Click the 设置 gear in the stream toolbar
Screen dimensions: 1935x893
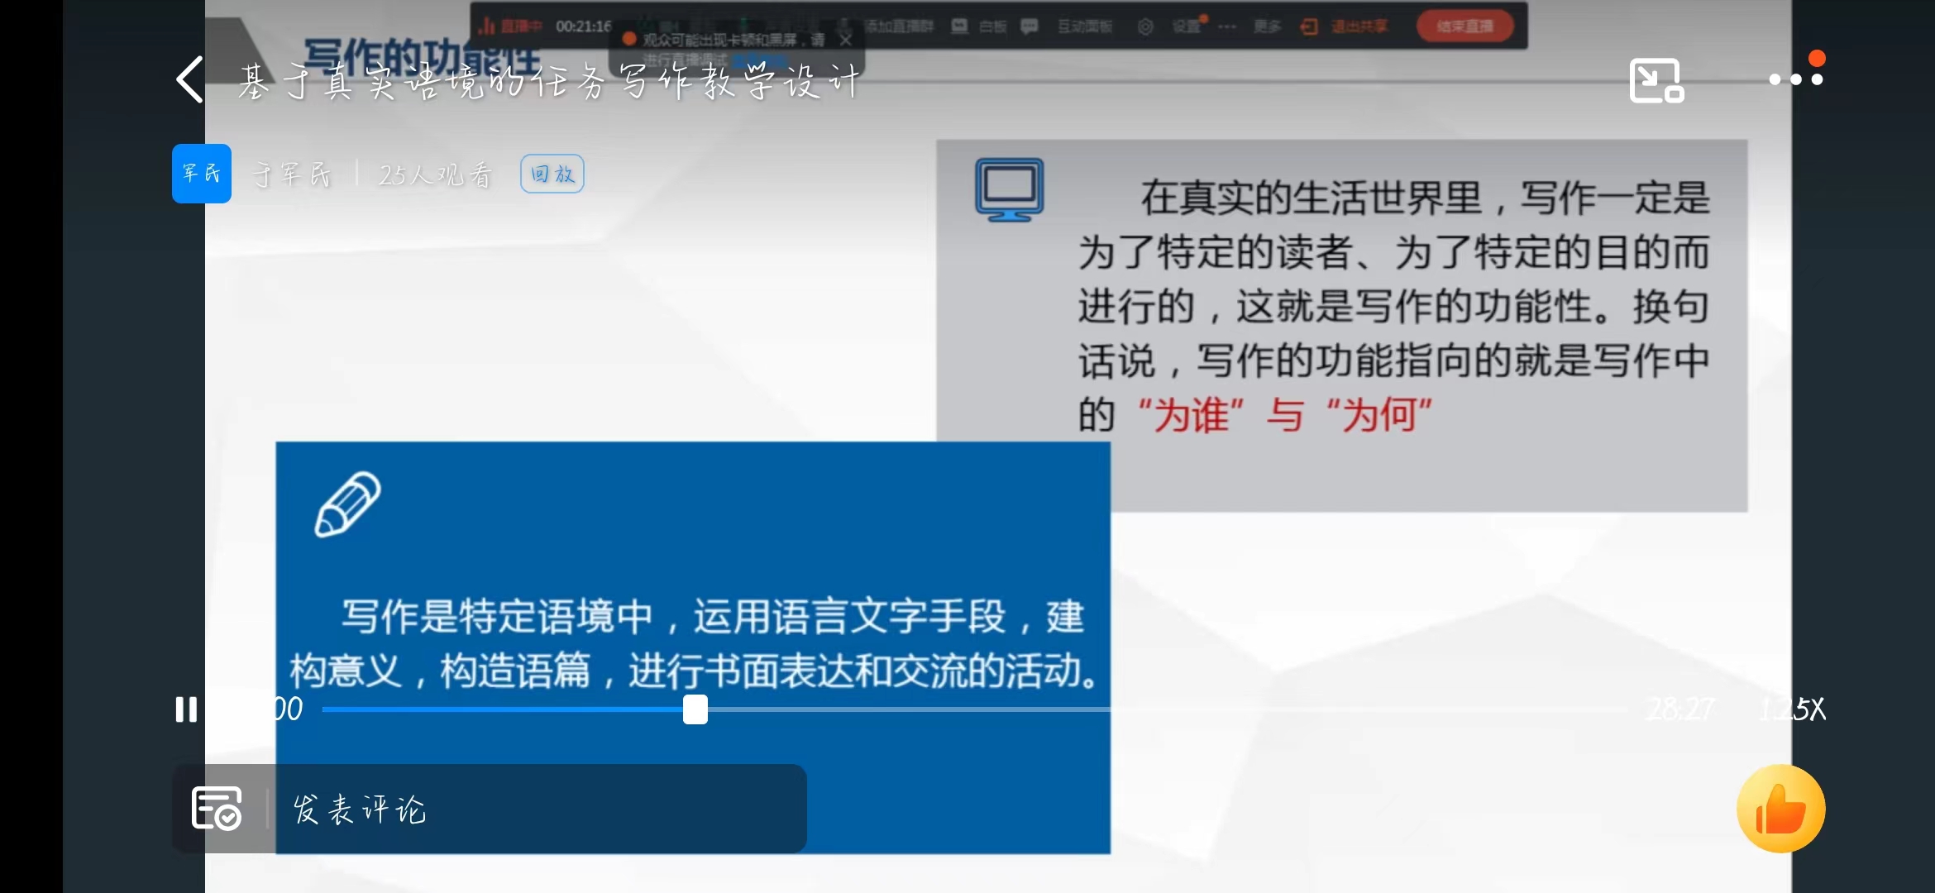coord(1146,26)
